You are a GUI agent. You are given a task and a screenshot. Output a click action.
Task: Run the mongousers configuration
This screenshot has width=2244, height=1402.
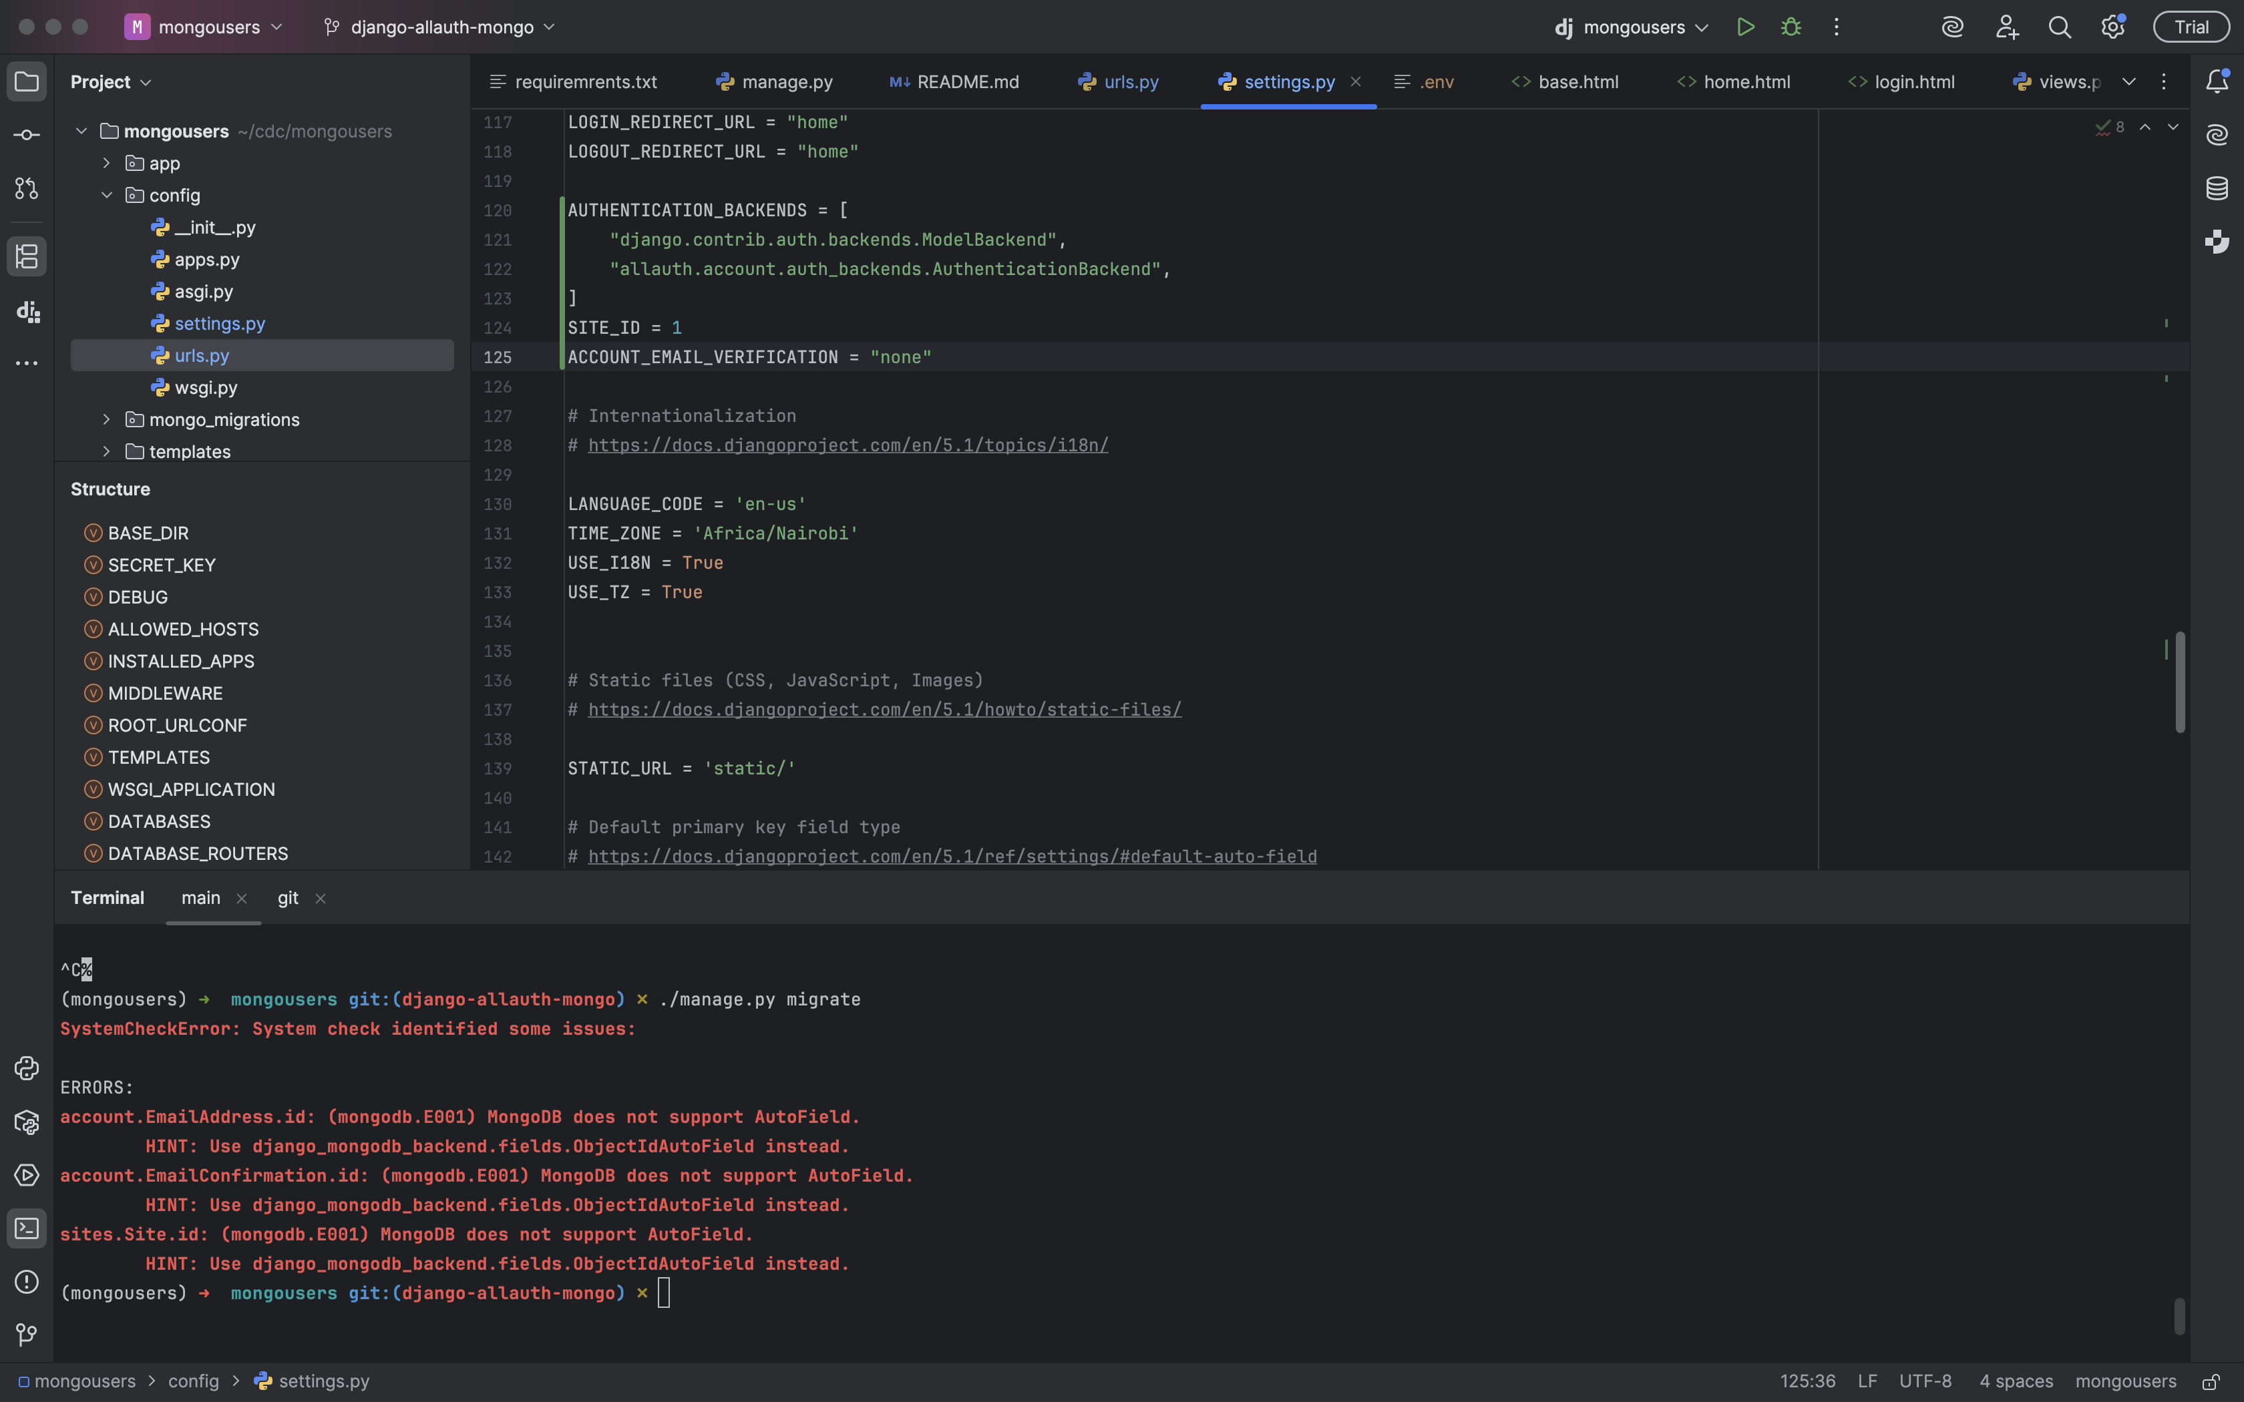tap(1745, 27)
